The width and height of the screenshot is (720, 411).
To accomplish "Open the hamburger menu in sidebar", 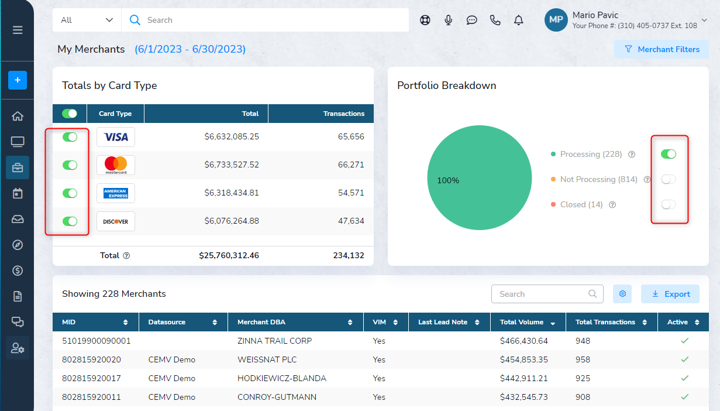I will tap(18, 30).
